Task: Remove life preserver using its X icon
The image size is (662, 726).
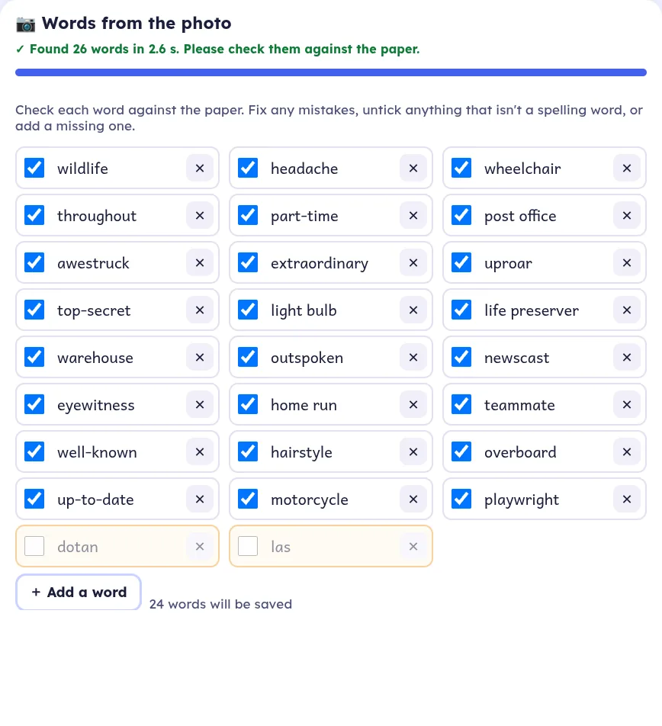Action: point(627,310)
